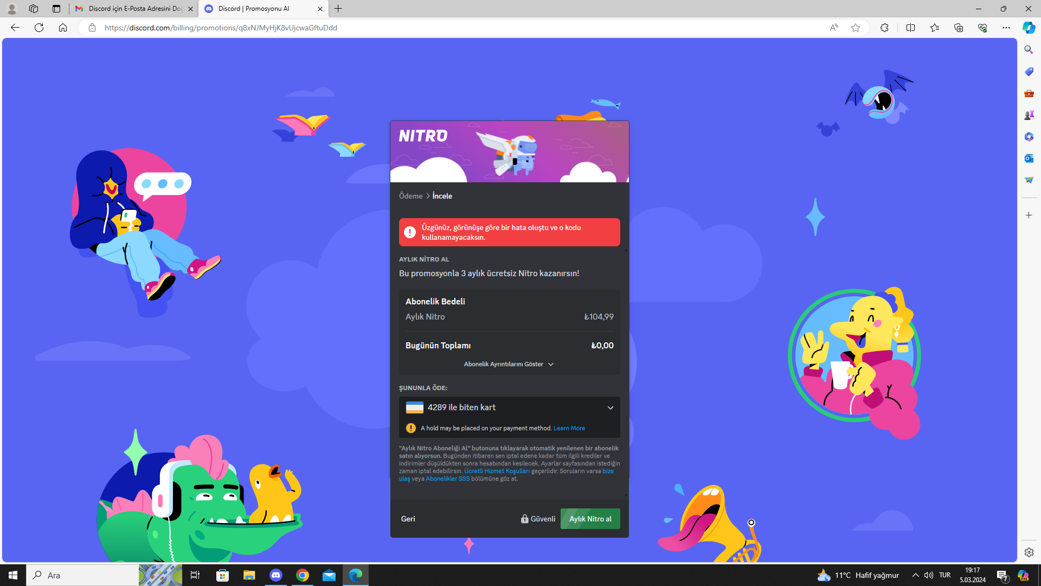Open browser Extensions icon
The width and height of the screenshot is (1041, 586).
884,28
